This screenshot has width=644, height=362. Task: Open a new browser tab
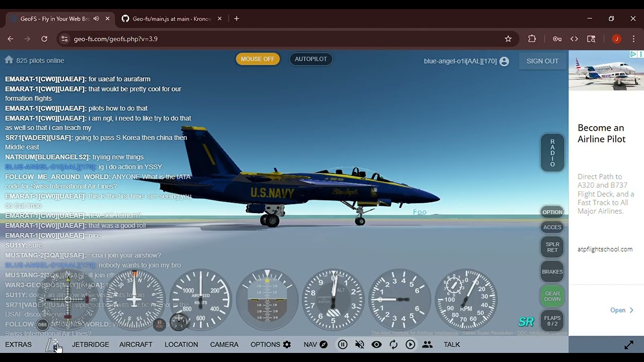[x=236, y=19]
